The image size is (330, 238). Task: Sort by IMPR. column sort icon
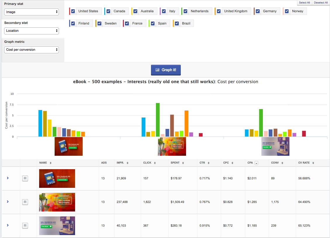[x=128, y=163]
